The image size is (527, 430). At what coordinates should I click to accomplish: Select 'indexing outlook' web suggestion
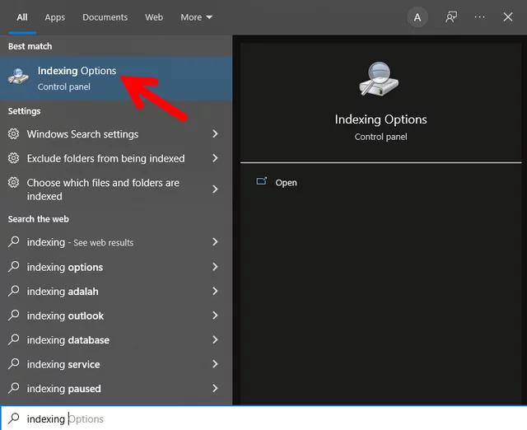pyautogui.click(x=116, y=315)
